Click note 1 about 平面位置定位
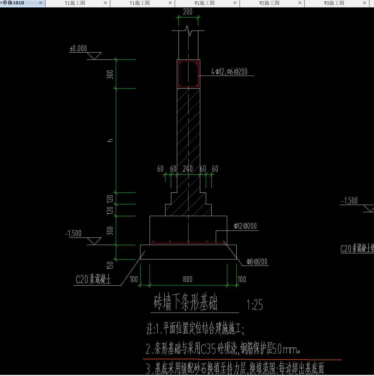This screenshot has height=376, width=374. [x=195, y=328]
